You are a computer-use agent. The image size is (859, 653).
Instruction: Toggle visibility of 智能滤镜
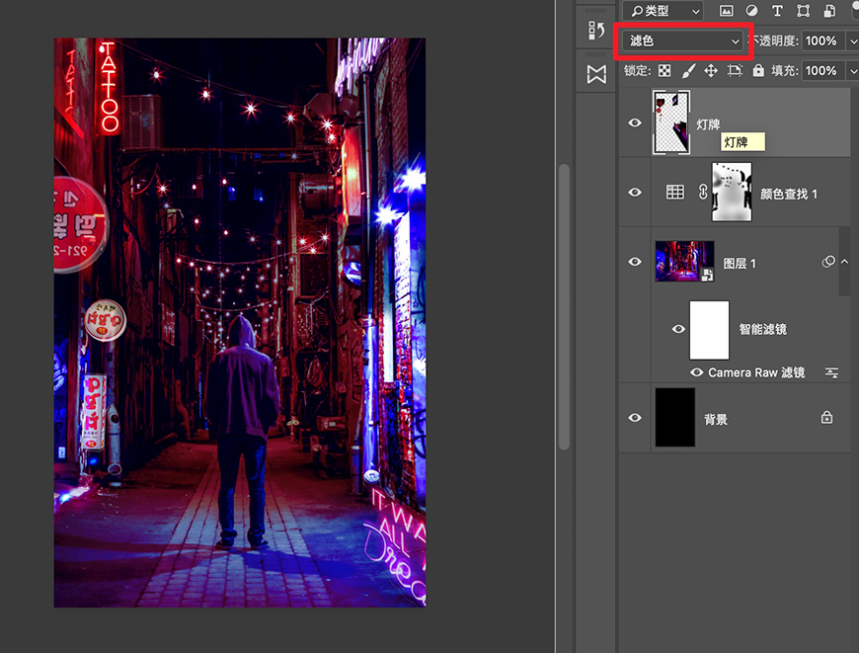pyautogui.click(x=677, y=329)
